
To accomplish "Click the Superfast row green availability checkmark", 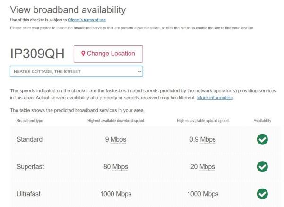I will [262, 167].
